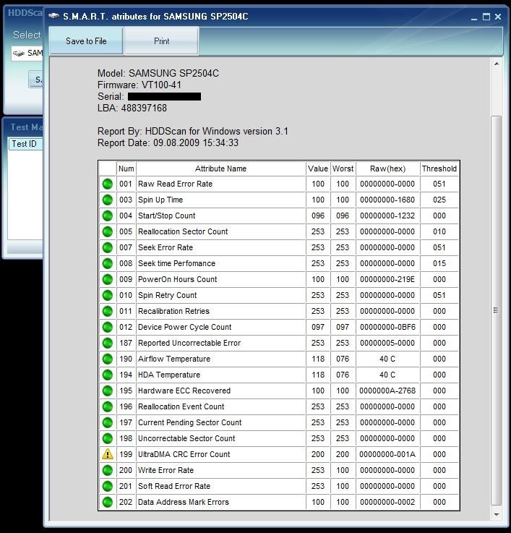Click green status icon for Write Error Rate
Viewport: 511px width, 533px height.
click(108, 471)
